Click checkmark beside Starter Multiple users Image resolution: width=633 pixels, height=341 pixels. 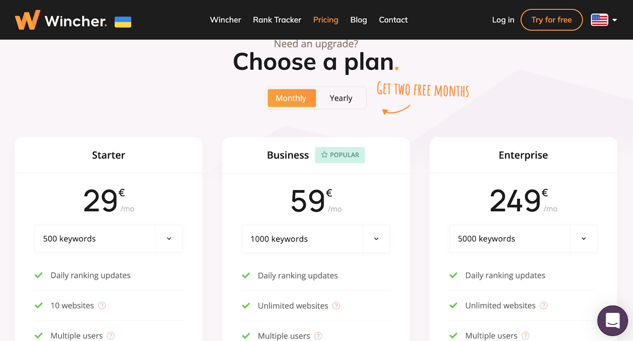coord(39,335)
